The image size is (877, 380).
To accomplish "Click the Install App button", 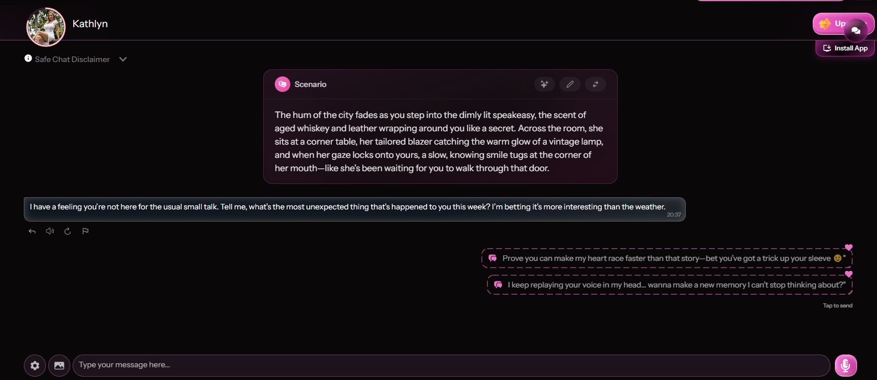I will (845, 48).
